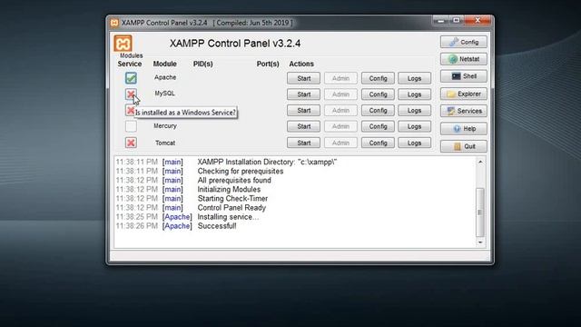Click the Port(s) column header
The width and height of the screenshot is (581, 327).
click(x=268, y=64)
